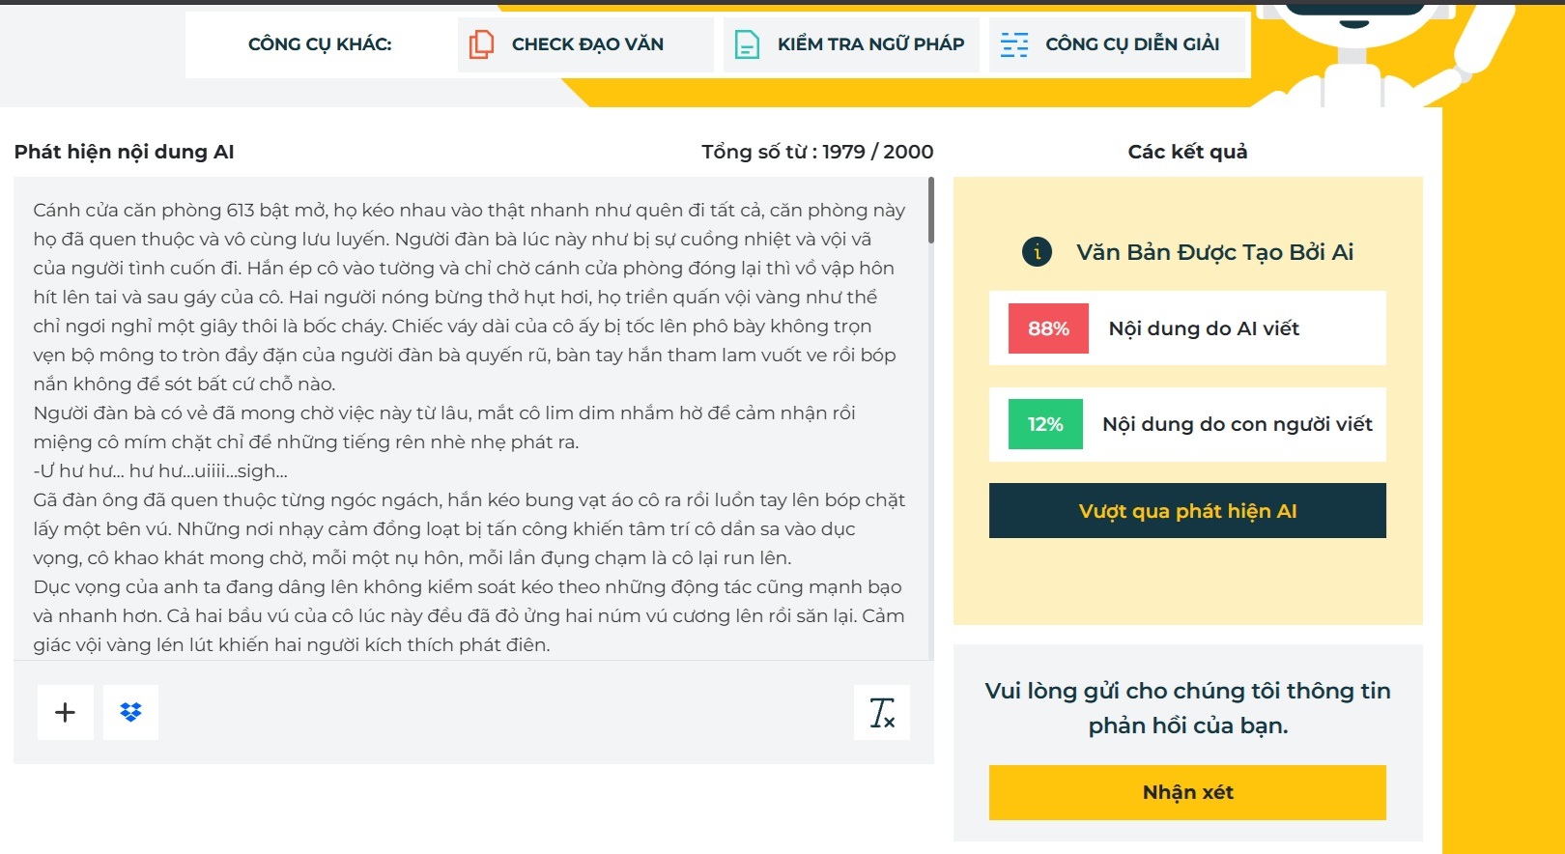Click the plus icon to upload a file
Viewport: 1565px width, 854px height.
(x=66, y=713)
